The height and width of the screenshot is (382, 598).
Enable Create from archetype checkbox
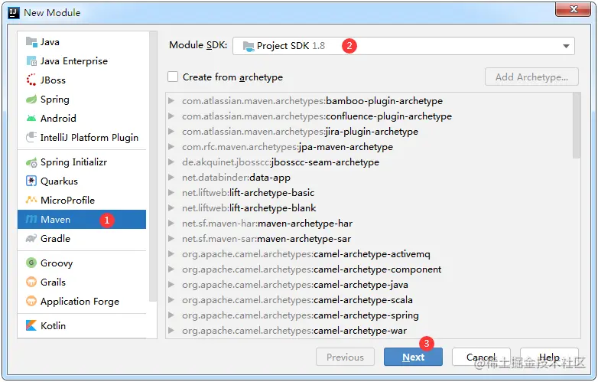[173, 77]
